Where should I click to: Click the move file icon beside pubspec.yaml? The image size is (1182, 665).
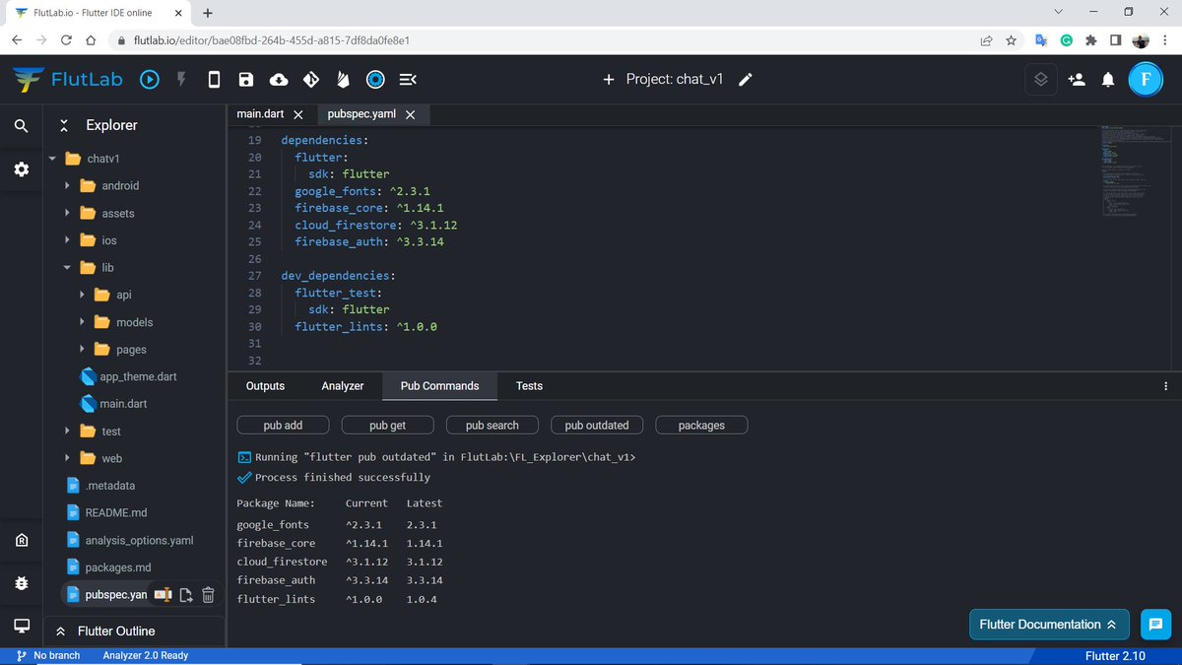point(186,594)
